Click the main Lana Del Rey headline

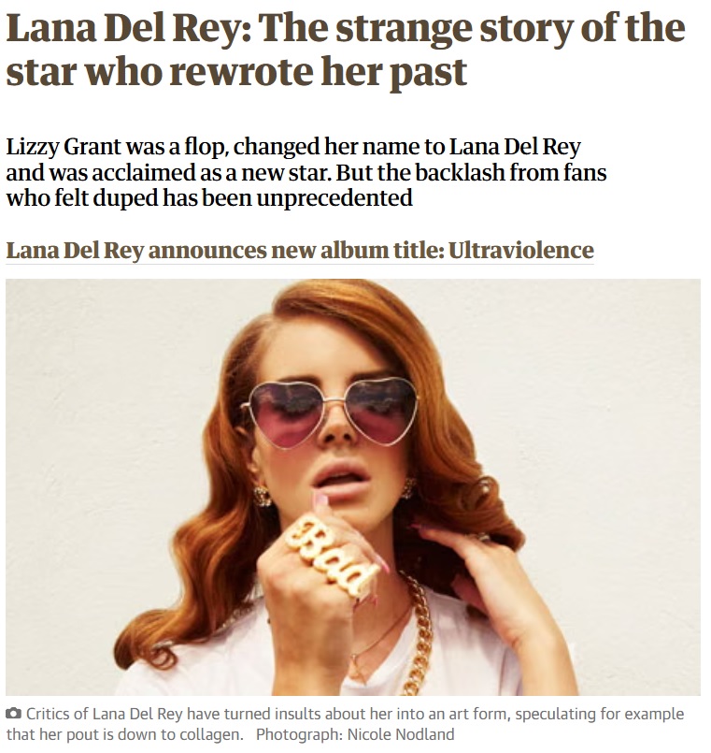pos(346,50)
